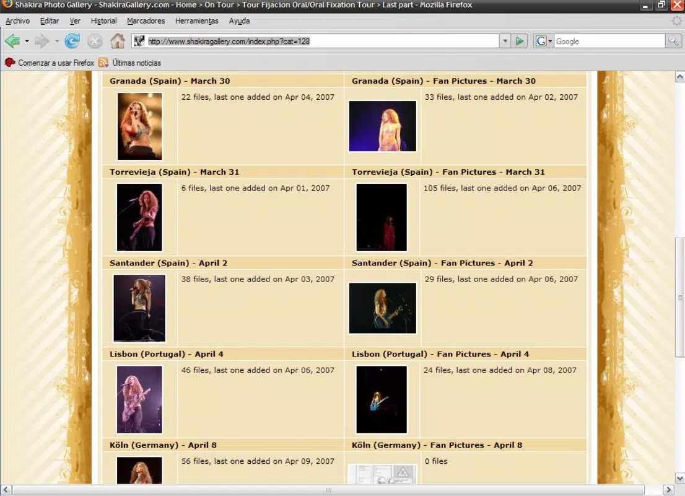Viewport: 685px width, 496px height.
Task: Open Köln (Germany) - Fan Pictures album
Action: (x=437, y=445)
